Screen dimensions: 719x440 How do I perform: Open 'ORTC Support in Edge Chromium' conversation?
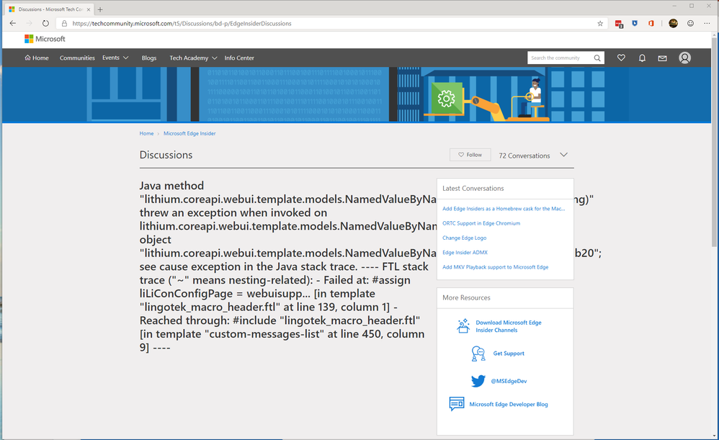(481, 223)
